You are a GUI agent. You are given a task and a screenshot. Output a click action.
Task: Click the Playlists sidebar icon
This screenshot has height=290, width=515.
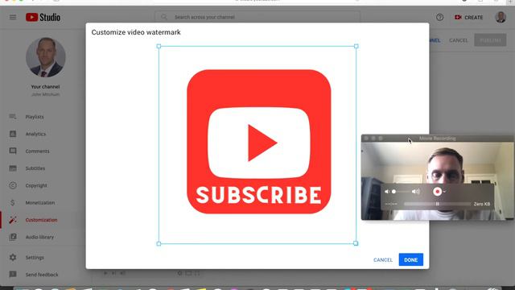13,117
